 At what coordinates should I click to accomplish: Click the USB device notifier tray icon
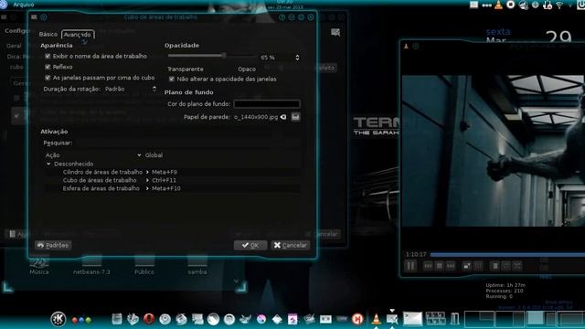(x=548, y=5)
